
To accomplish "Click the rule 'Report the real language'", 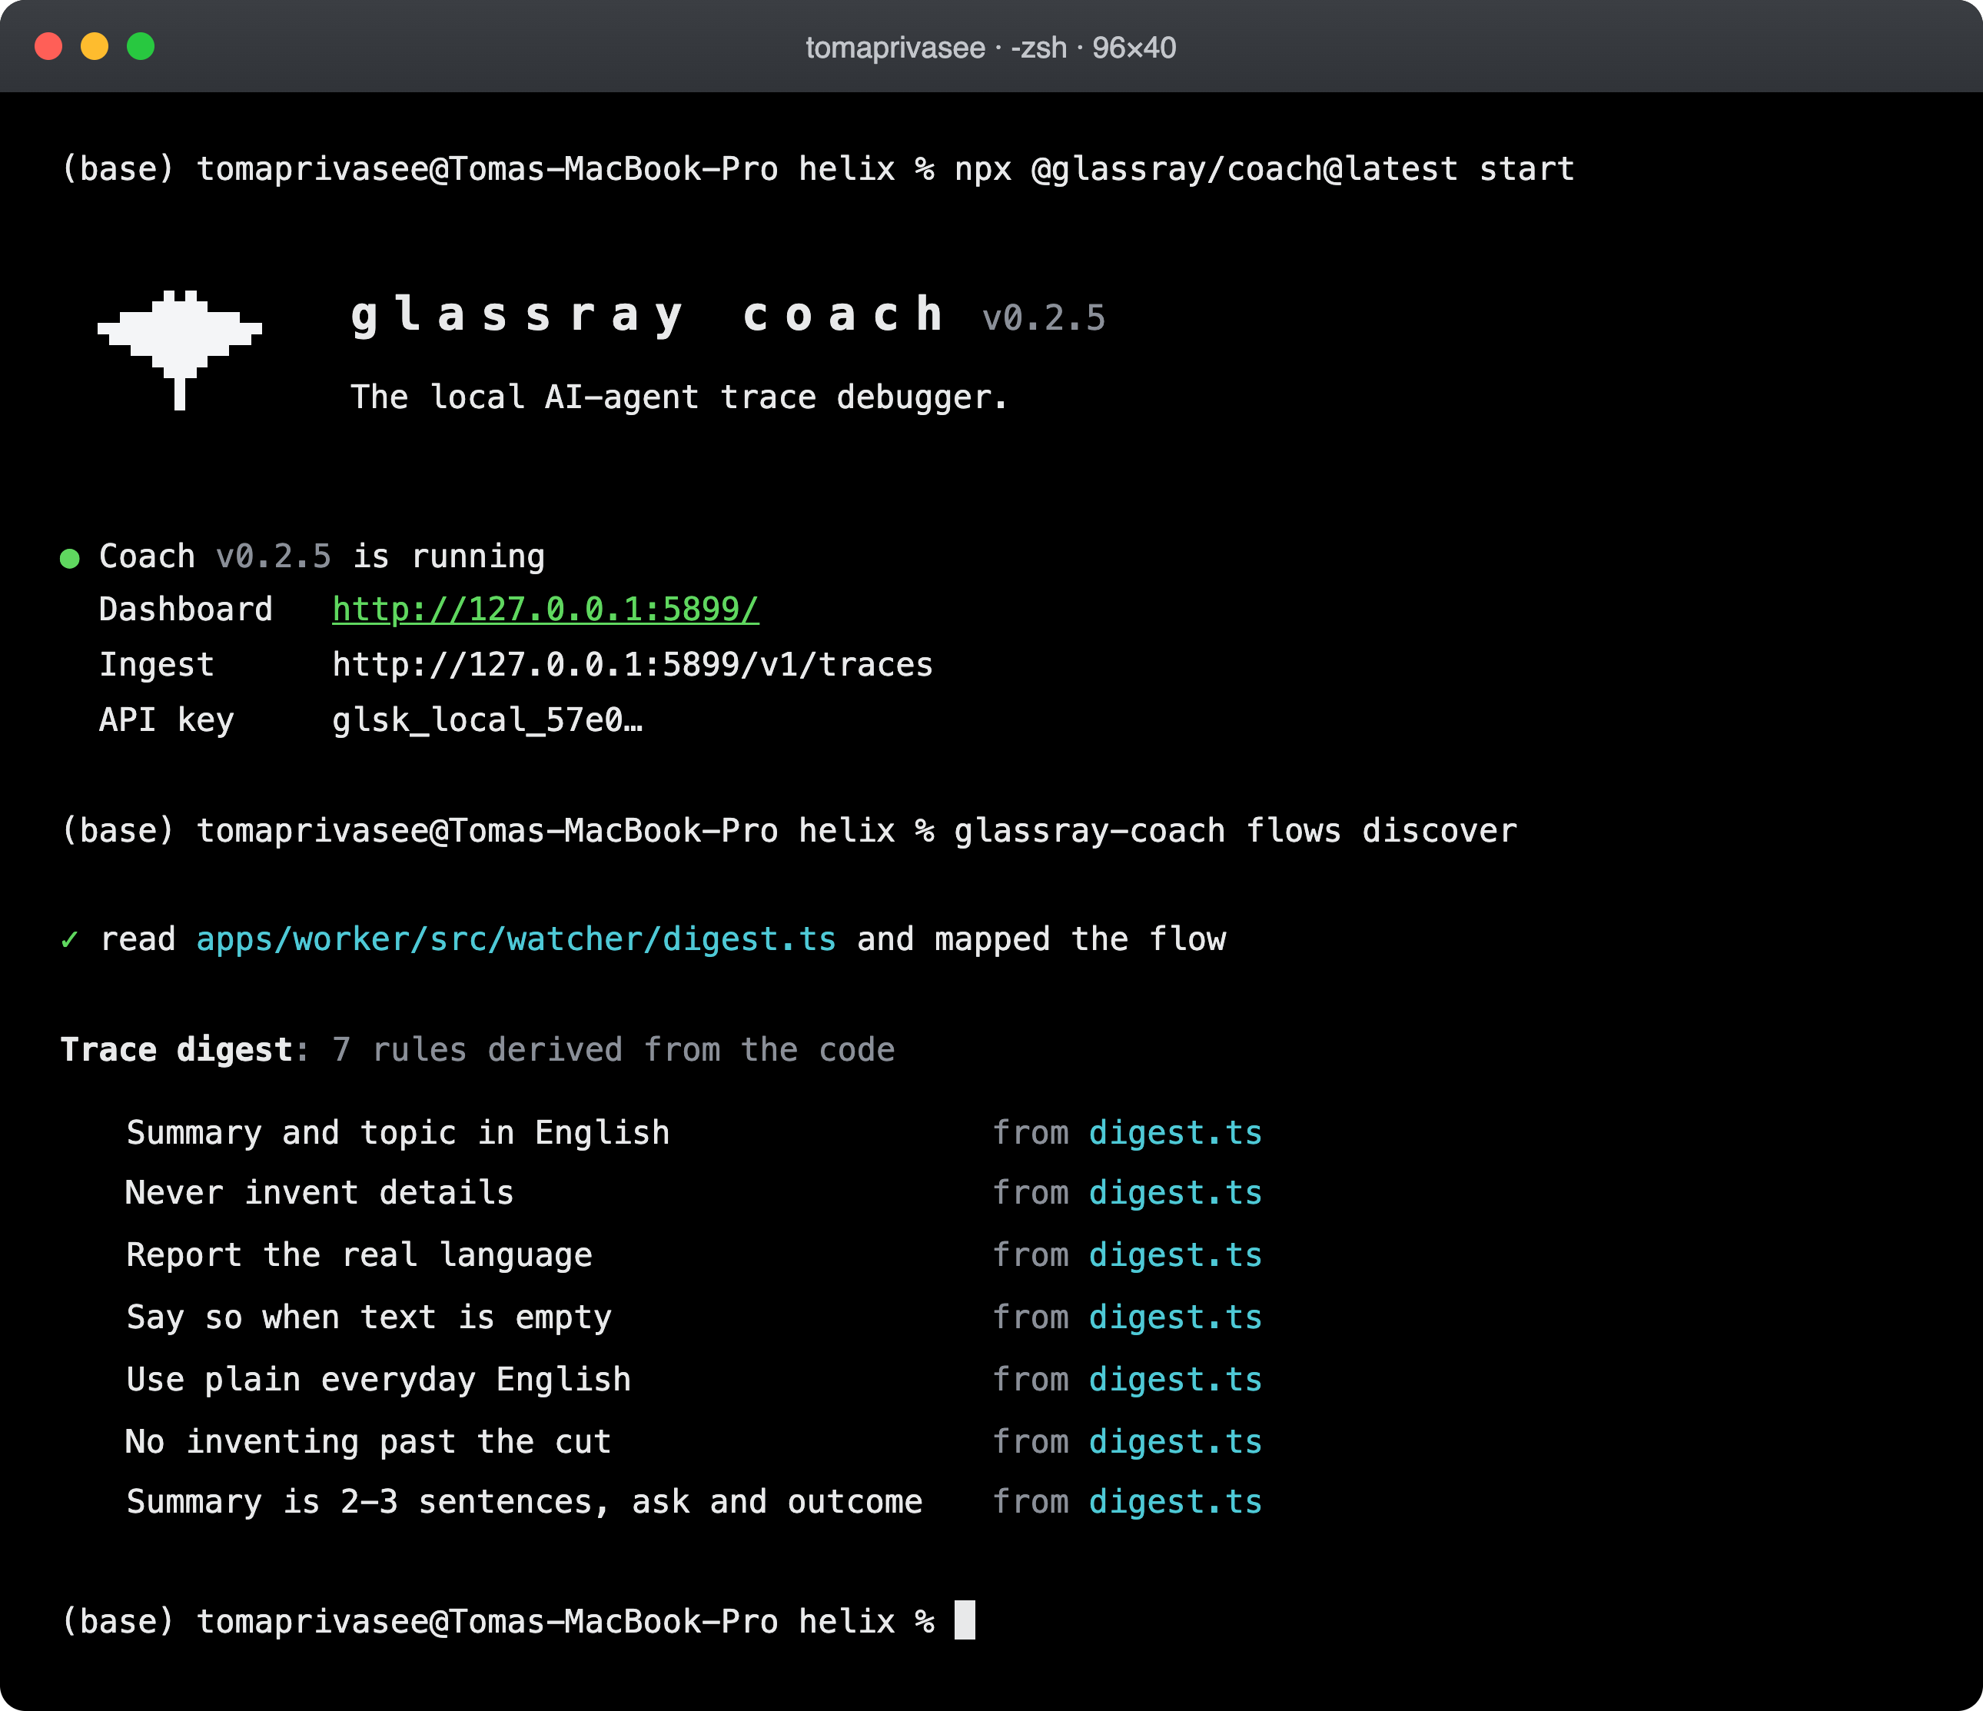I will point(359,1255).
